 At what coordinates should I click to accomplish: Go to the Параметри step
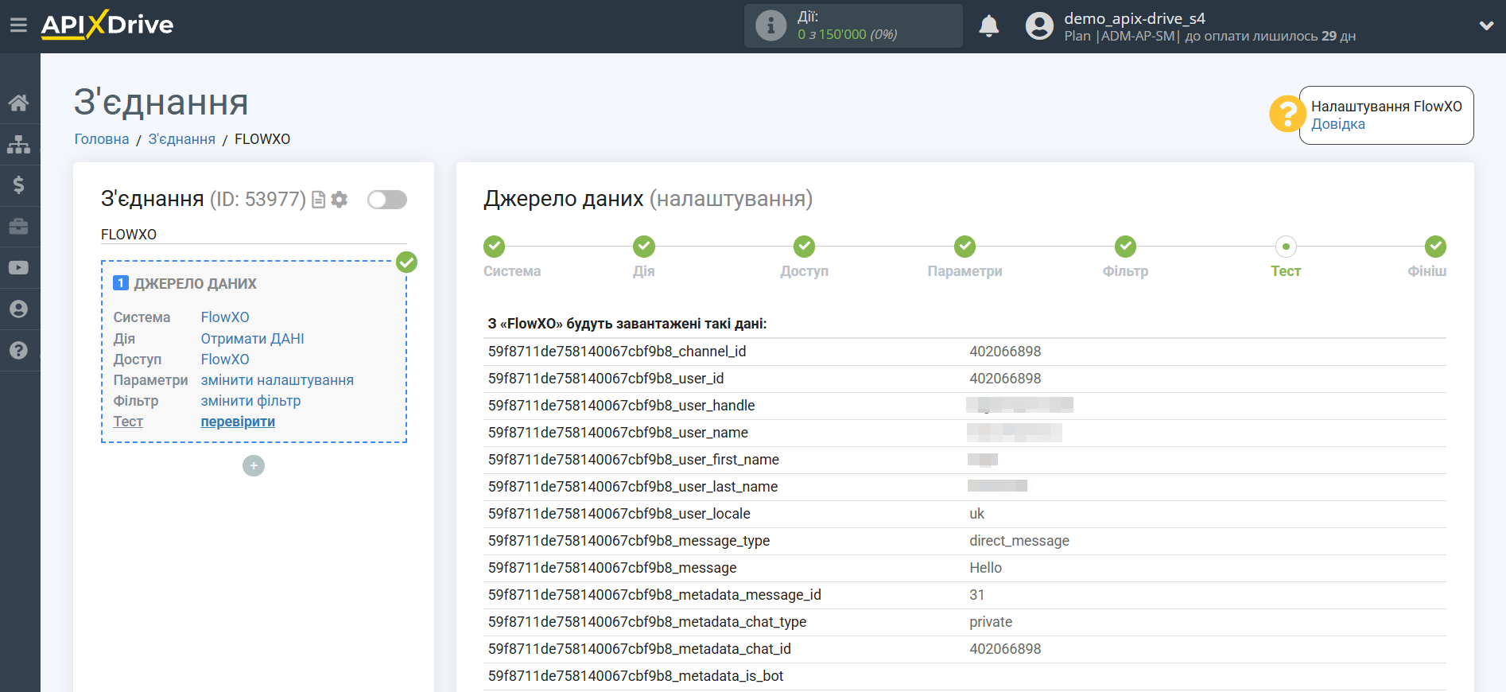tap(965, 247)
